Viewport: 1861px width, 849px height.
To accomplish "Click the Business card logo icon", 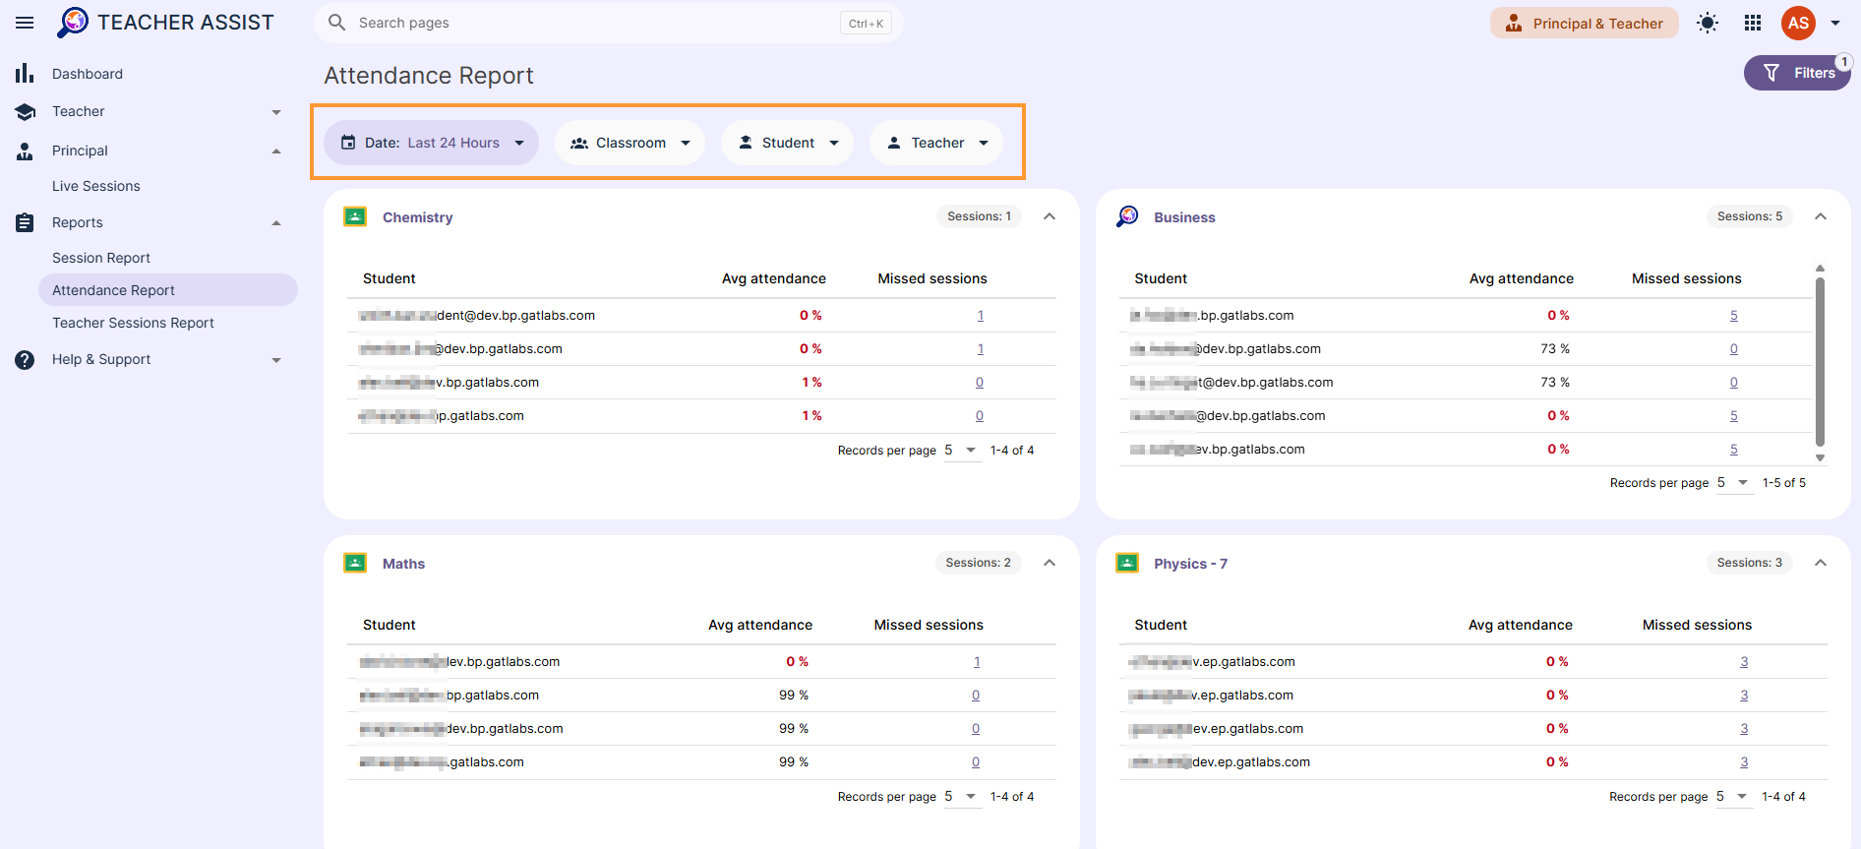I will (1127, 216).
